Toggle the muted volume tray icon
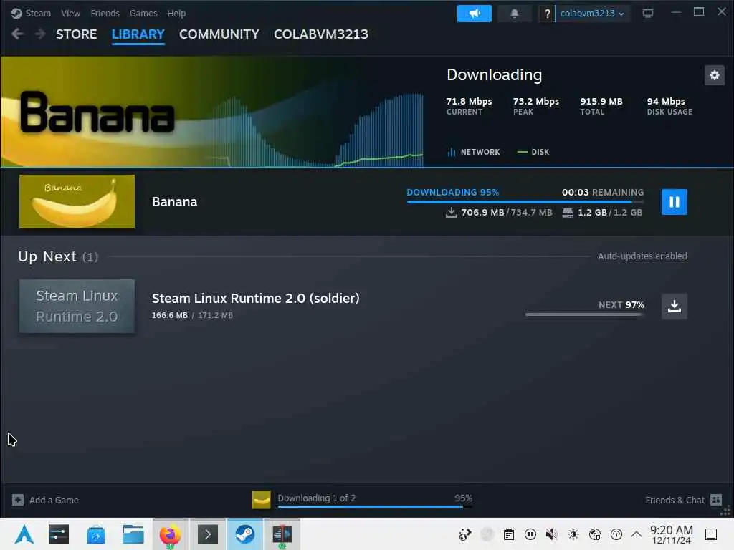 (x=552, y=534)
